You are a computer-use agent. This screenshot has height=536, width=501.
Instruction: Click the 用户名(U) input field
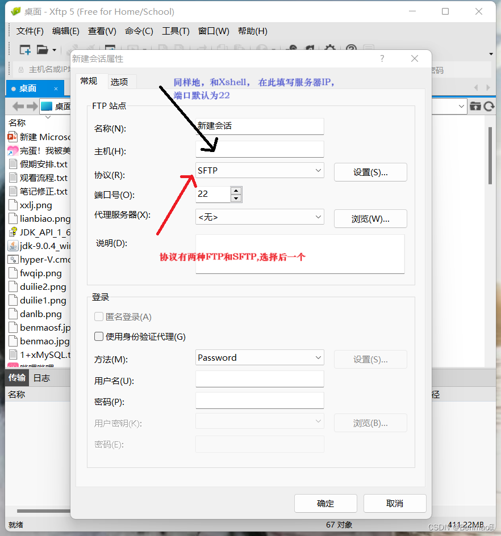260,379
